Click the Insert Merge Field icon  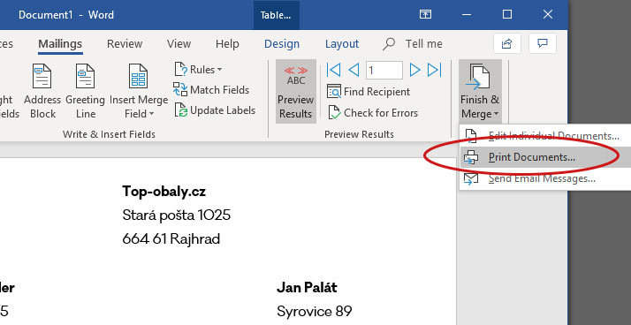[x=138, y=77]
